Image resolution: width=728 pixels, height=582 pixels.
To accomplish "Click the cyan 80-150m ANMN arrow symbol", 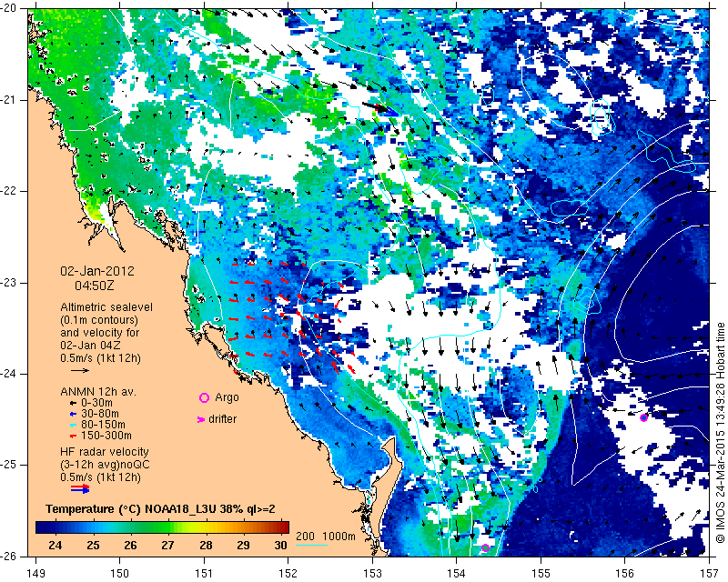I will tap(73, 425).
